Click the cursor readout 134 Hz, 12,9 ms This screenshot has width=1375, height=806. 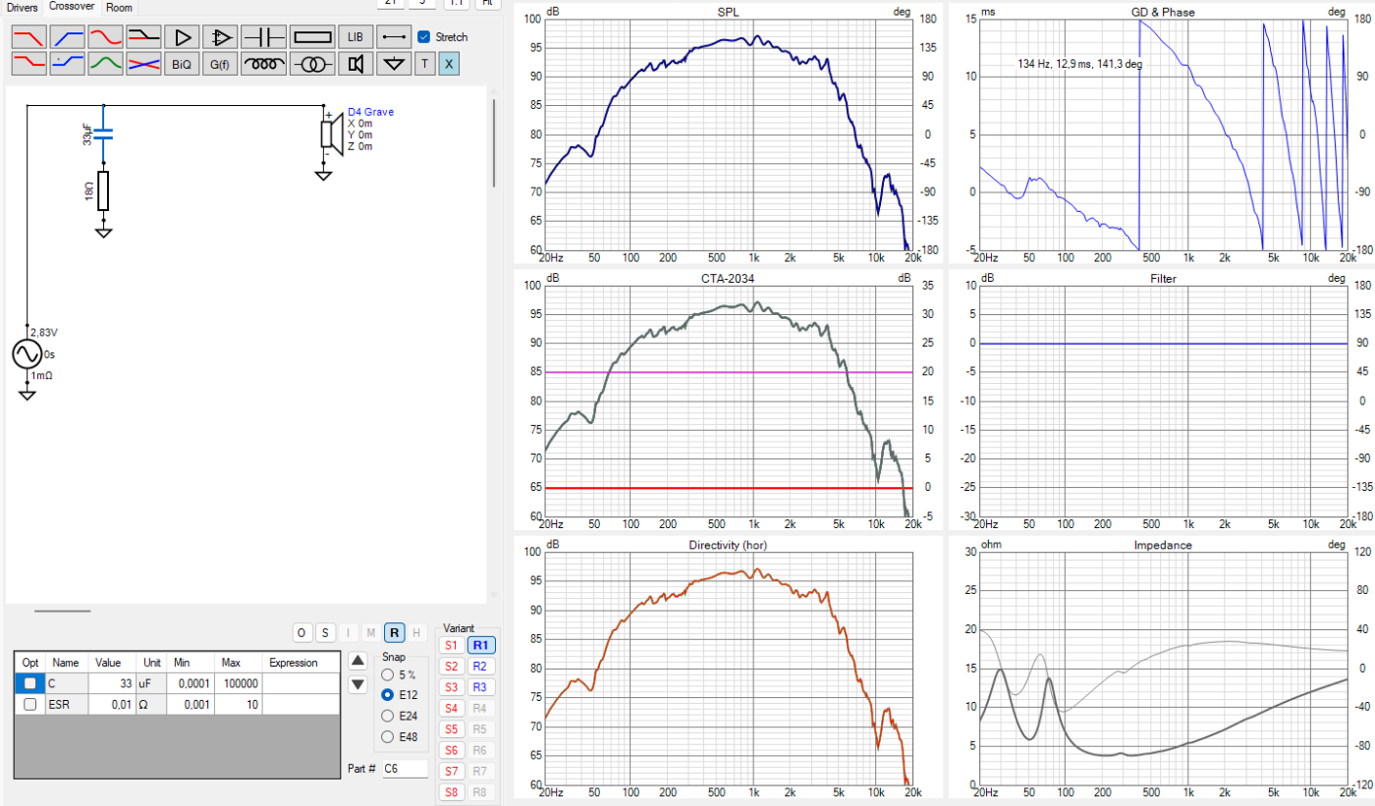click(x=1079, y=64)
